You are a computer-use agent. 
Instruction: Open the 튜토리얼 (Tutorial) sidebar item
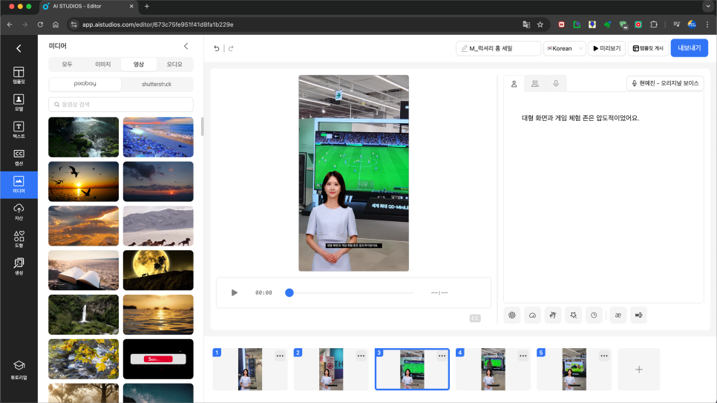19,370
